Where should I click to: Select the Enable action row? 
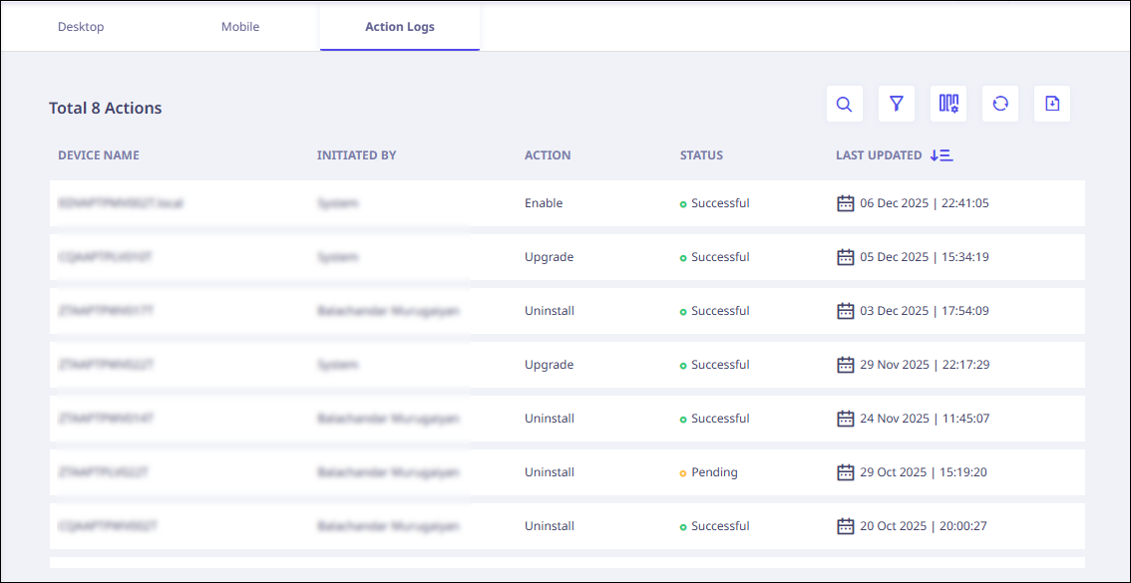coord(544,203)
